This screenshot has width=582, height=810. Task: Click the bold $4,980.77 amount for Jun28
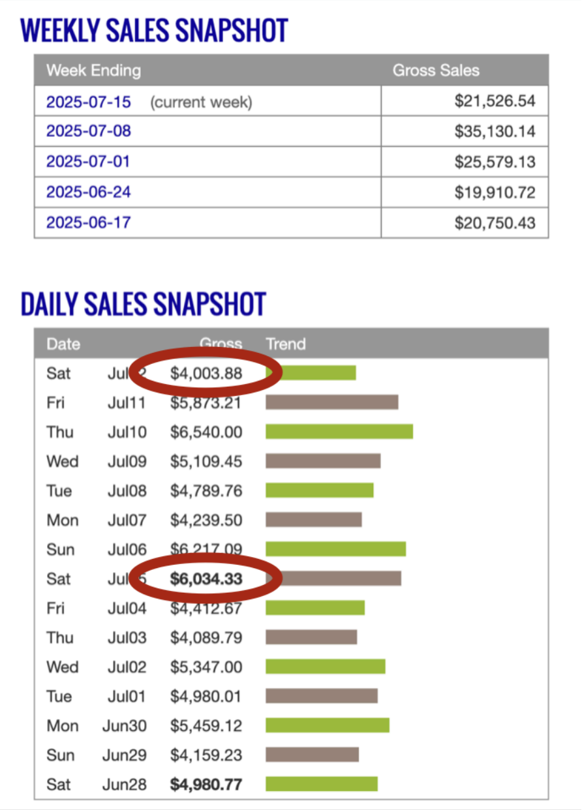206,784
